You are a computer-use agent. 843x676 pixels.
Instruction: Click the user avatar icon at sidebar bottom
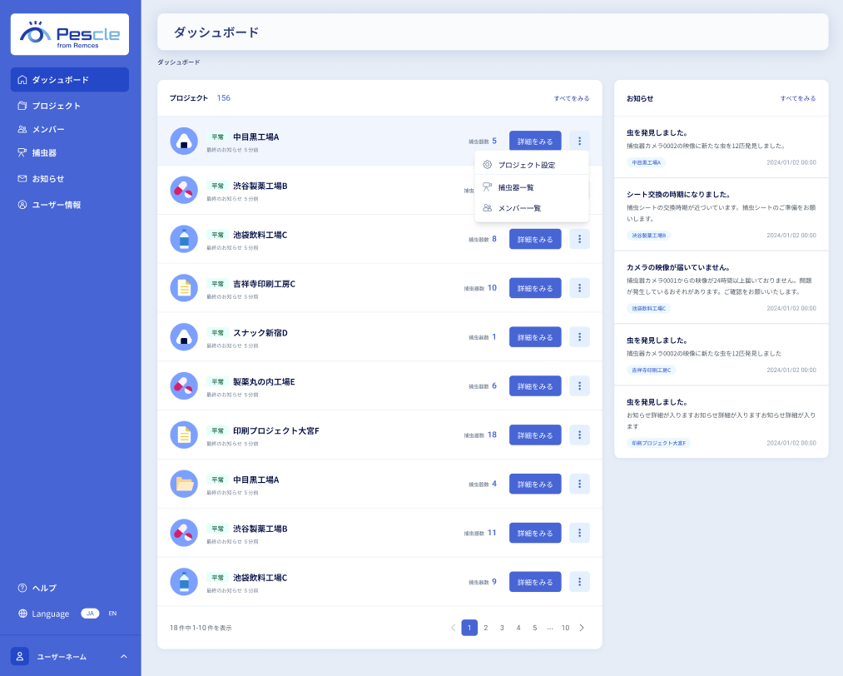tap(20, 657)
